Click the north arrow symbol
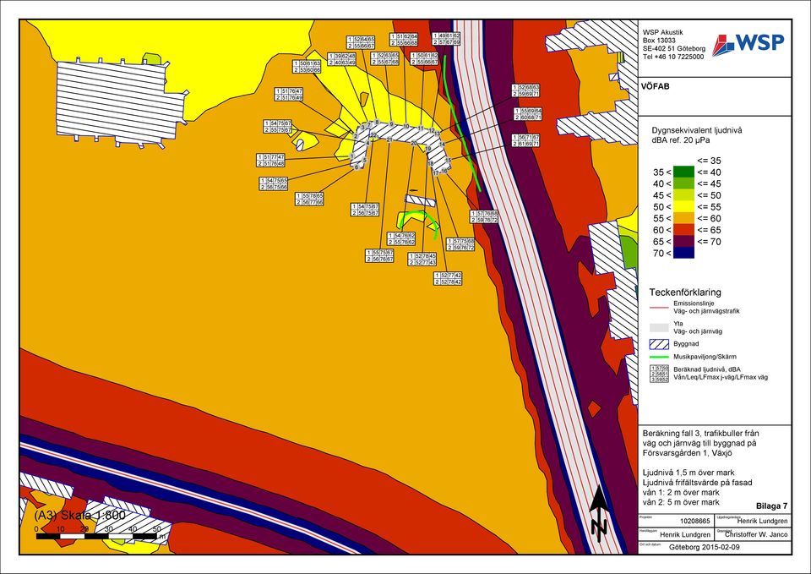 (x=599, y=513)
